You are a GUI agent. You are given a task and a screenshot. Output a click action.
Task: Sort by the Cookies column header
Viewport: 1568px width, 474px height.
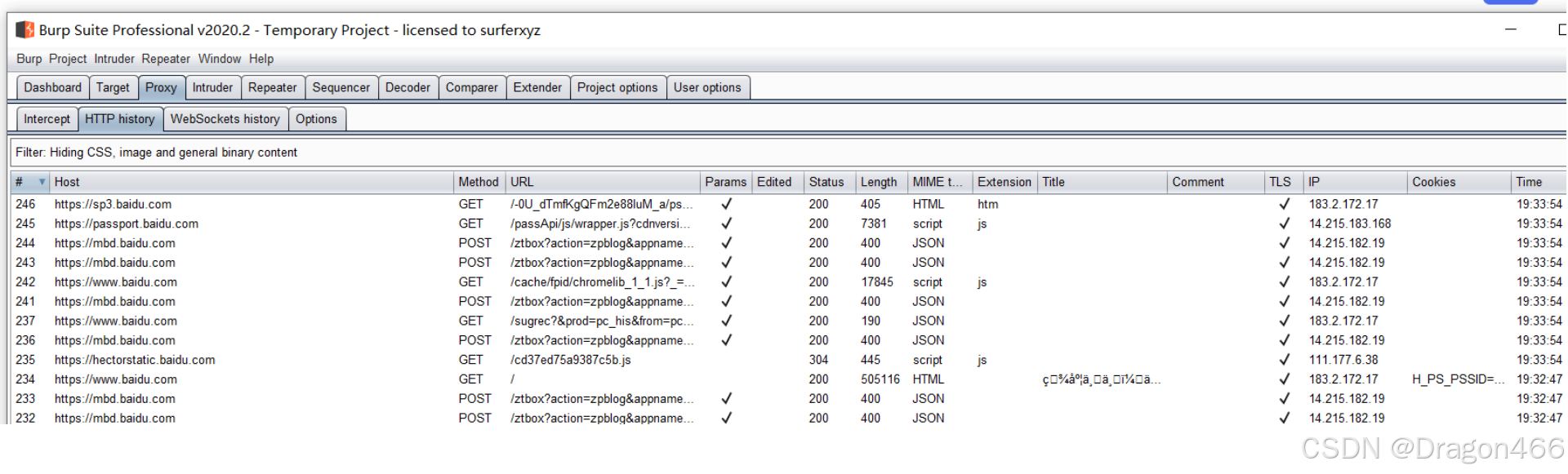pos(1459,182)
